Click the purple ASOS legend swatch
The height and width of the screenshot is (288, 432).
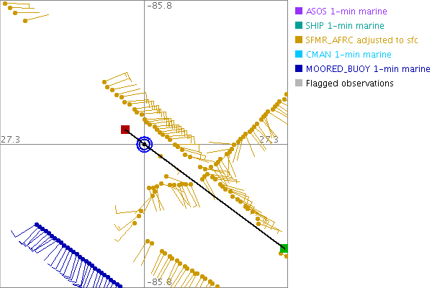299,12
